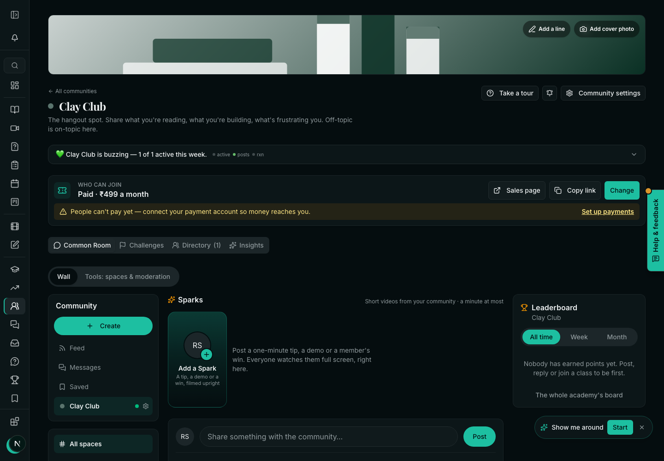Open the N profile avatar

(17, 444)
